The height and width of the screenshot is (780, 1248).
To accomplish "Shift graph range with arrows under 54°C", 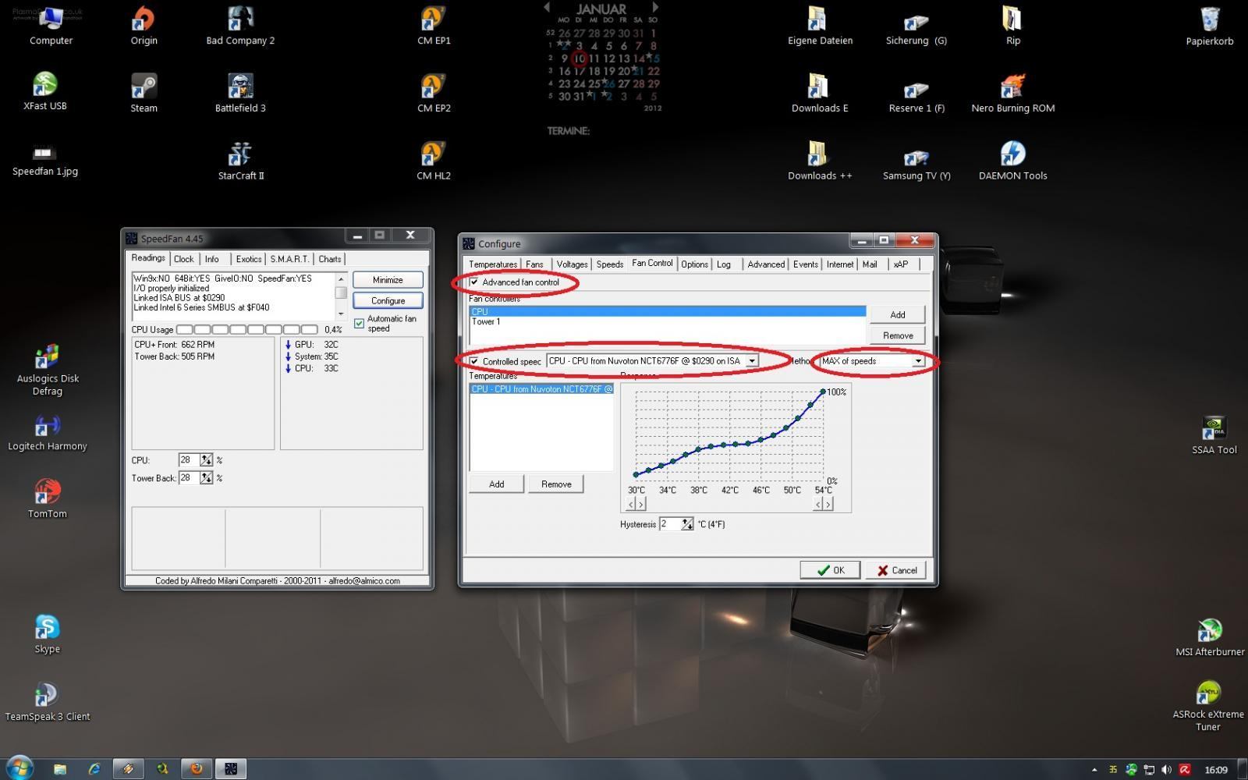I will point(824,504).
